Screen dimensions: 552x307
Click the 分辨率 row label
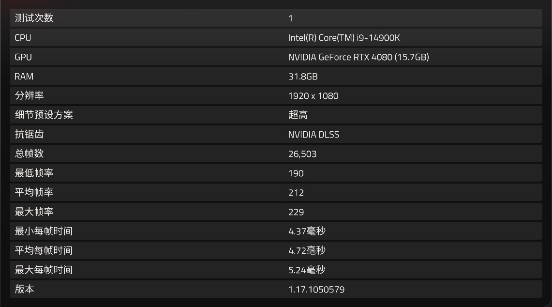(x=29, y=96)
